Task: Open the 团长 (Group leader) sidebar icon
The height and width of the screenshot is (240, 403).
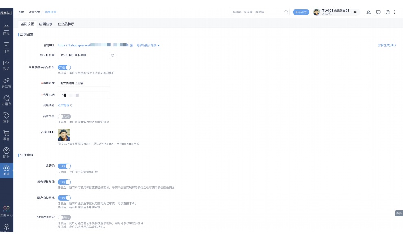Action: click(7, 151)
